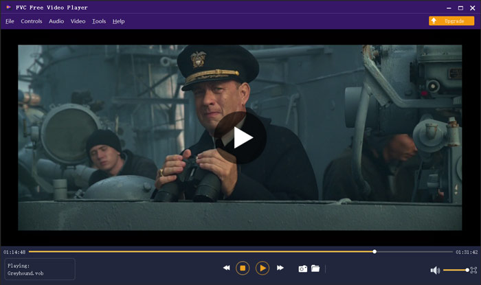Stop playback with the square stop button
Screen dimensions: 481x285
coord(243,268)
